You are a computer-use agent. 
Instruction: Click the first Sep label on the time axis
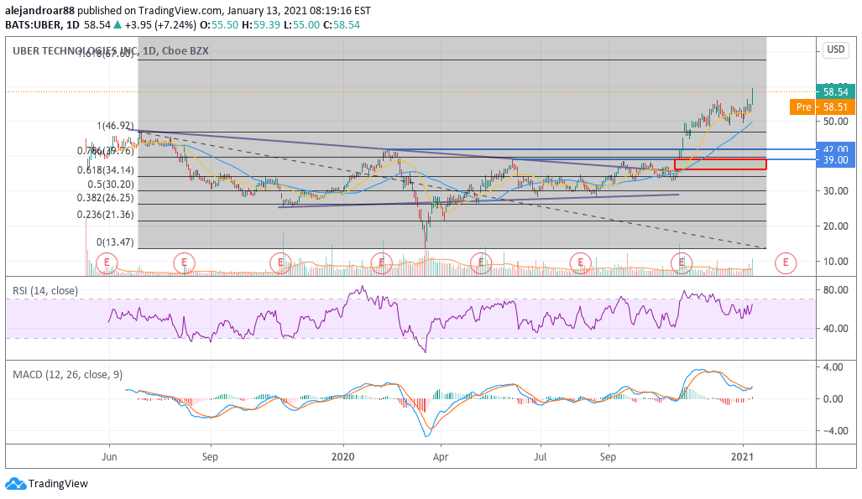point(210,457)
